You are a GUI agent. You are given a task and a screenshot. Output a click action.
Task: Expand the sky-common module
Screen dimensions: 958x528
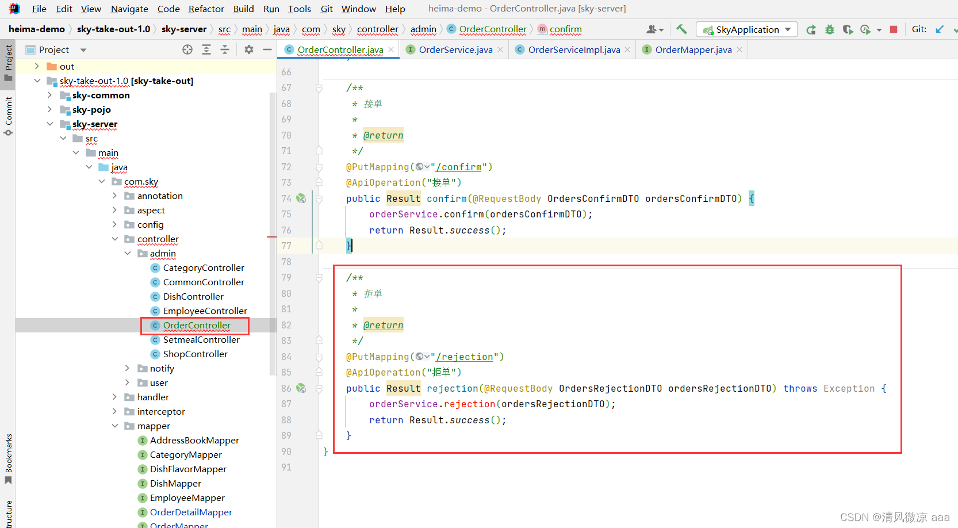[x=50, y=95]
